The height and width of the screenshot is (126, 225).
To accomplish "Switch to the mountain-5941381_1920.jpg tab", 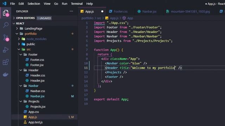I will click(x=190, y=12).
